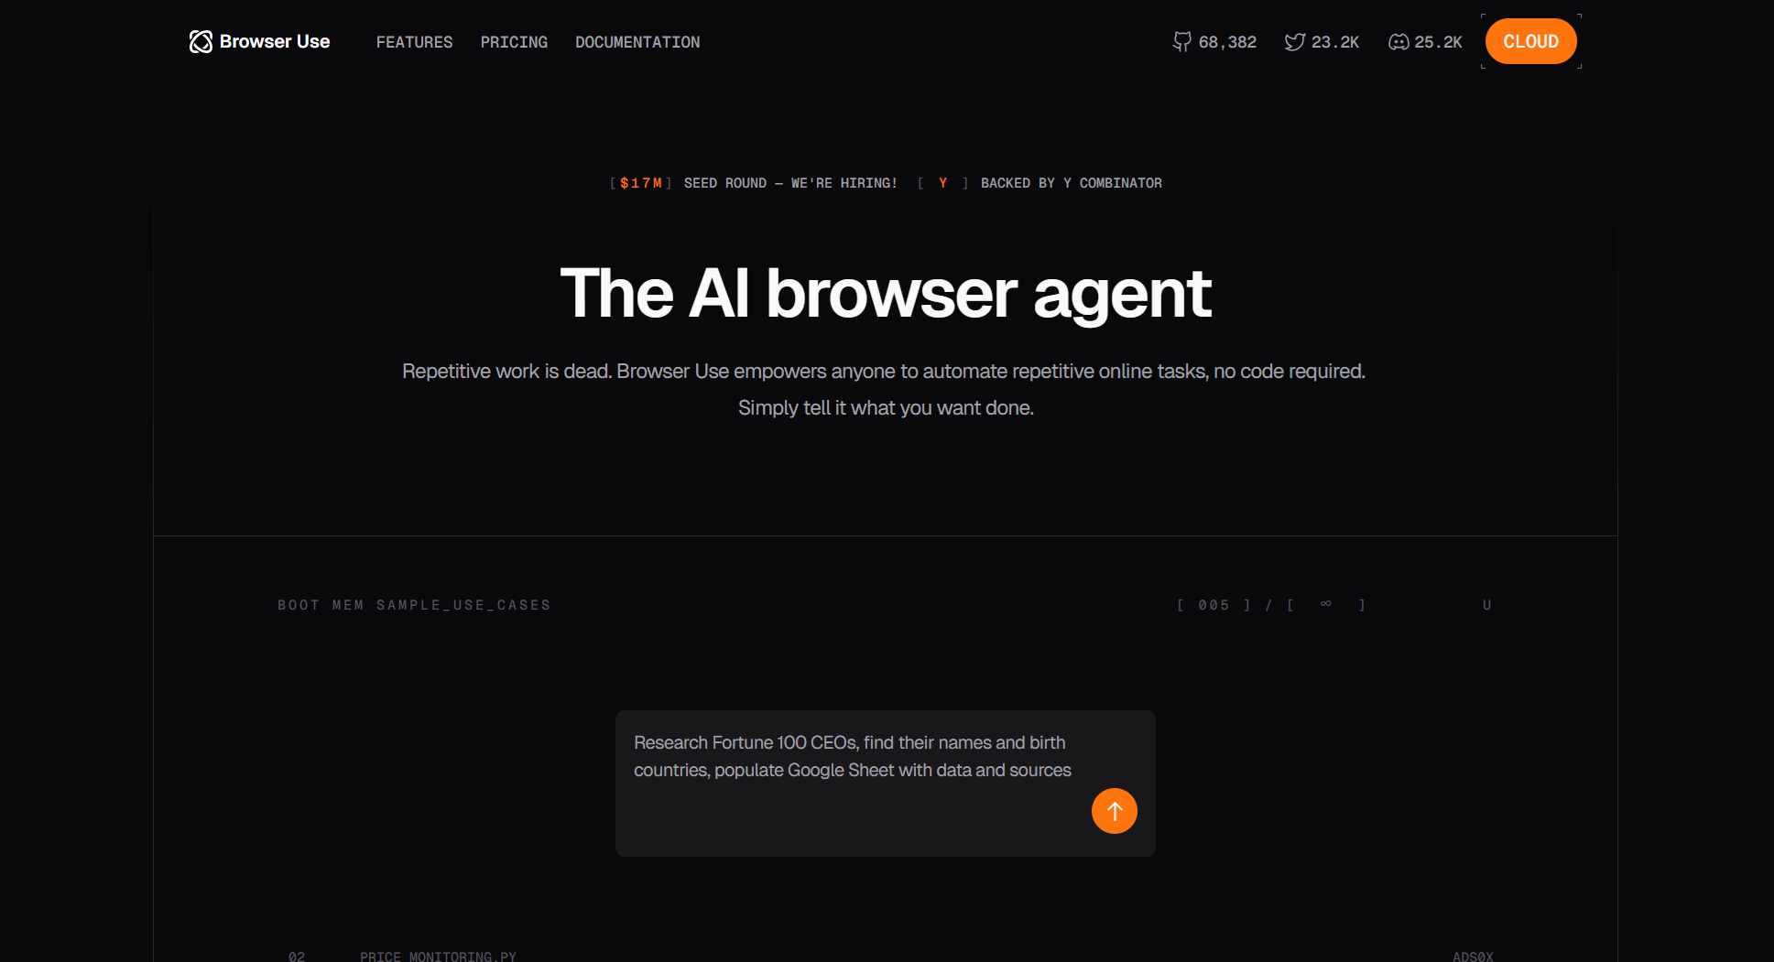Click the PRICE_MONITORING.PY item
The image size is (1774, 962).
(x=438, y=957)
